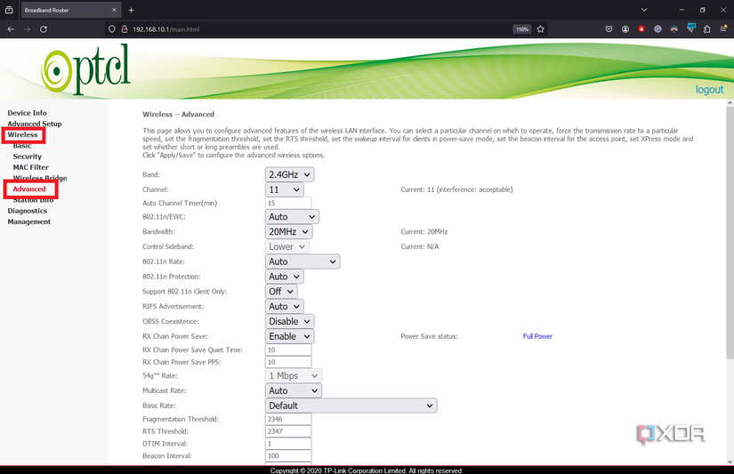Click the Auto Channel Timer input field
Screen dimensions: 734x474
[288, 203]
